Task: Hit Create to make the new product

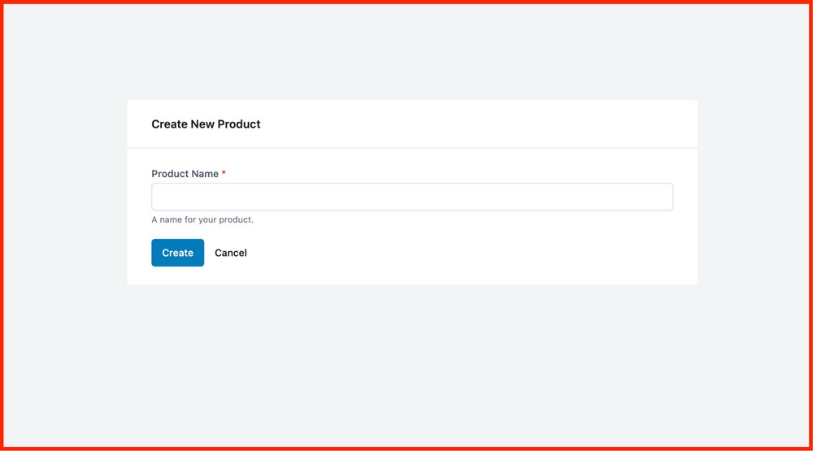Action: (x=177, y=253)
